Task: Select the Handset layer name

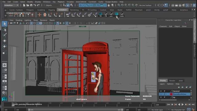Action: pyautogui.click(x=176, y=91)
